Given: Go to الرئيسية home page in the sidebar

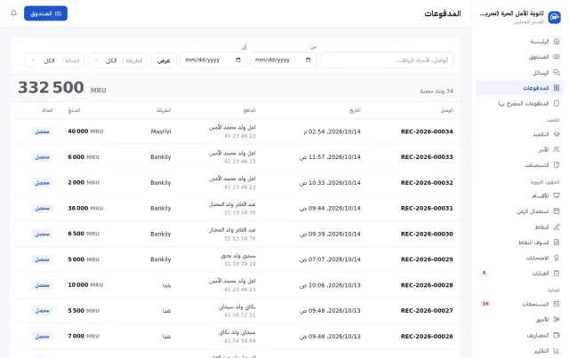Looking at the screenshot, I should 520,42.
